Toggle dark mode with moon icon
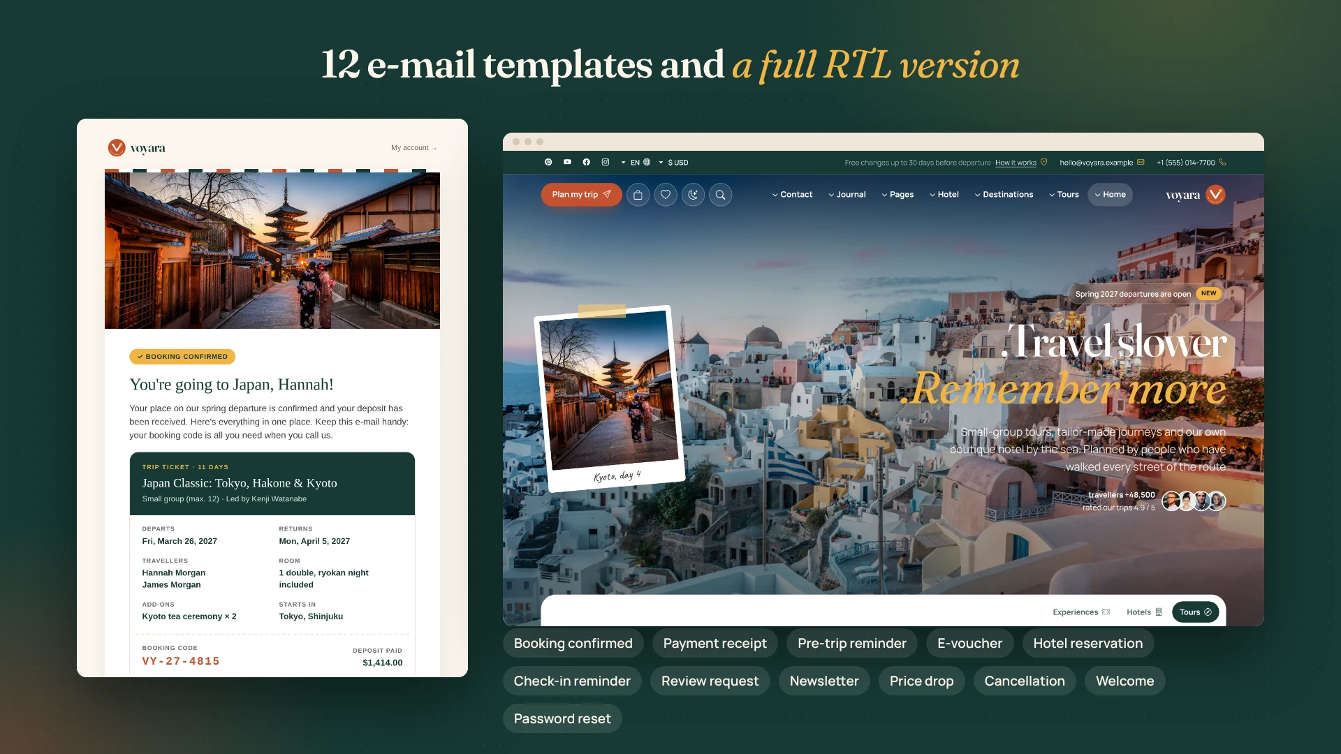Viewport: 1341px width, 754px height. click(x=693, y=195)
